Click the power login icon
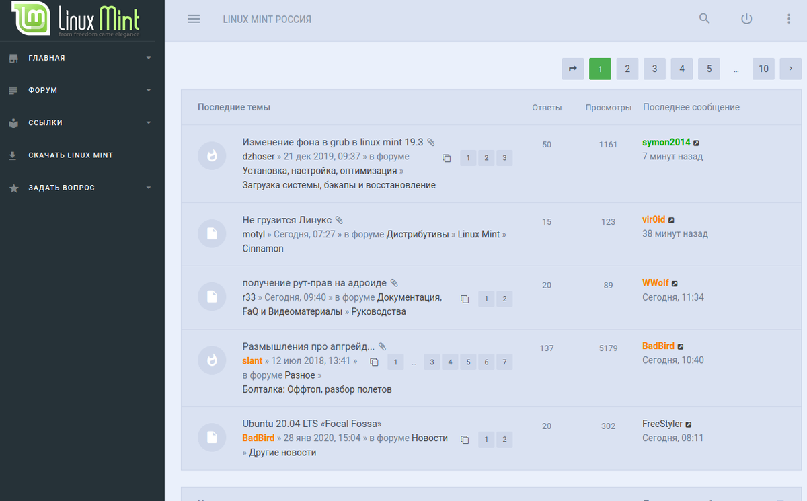The image size is (807, 501). (746, 19)
